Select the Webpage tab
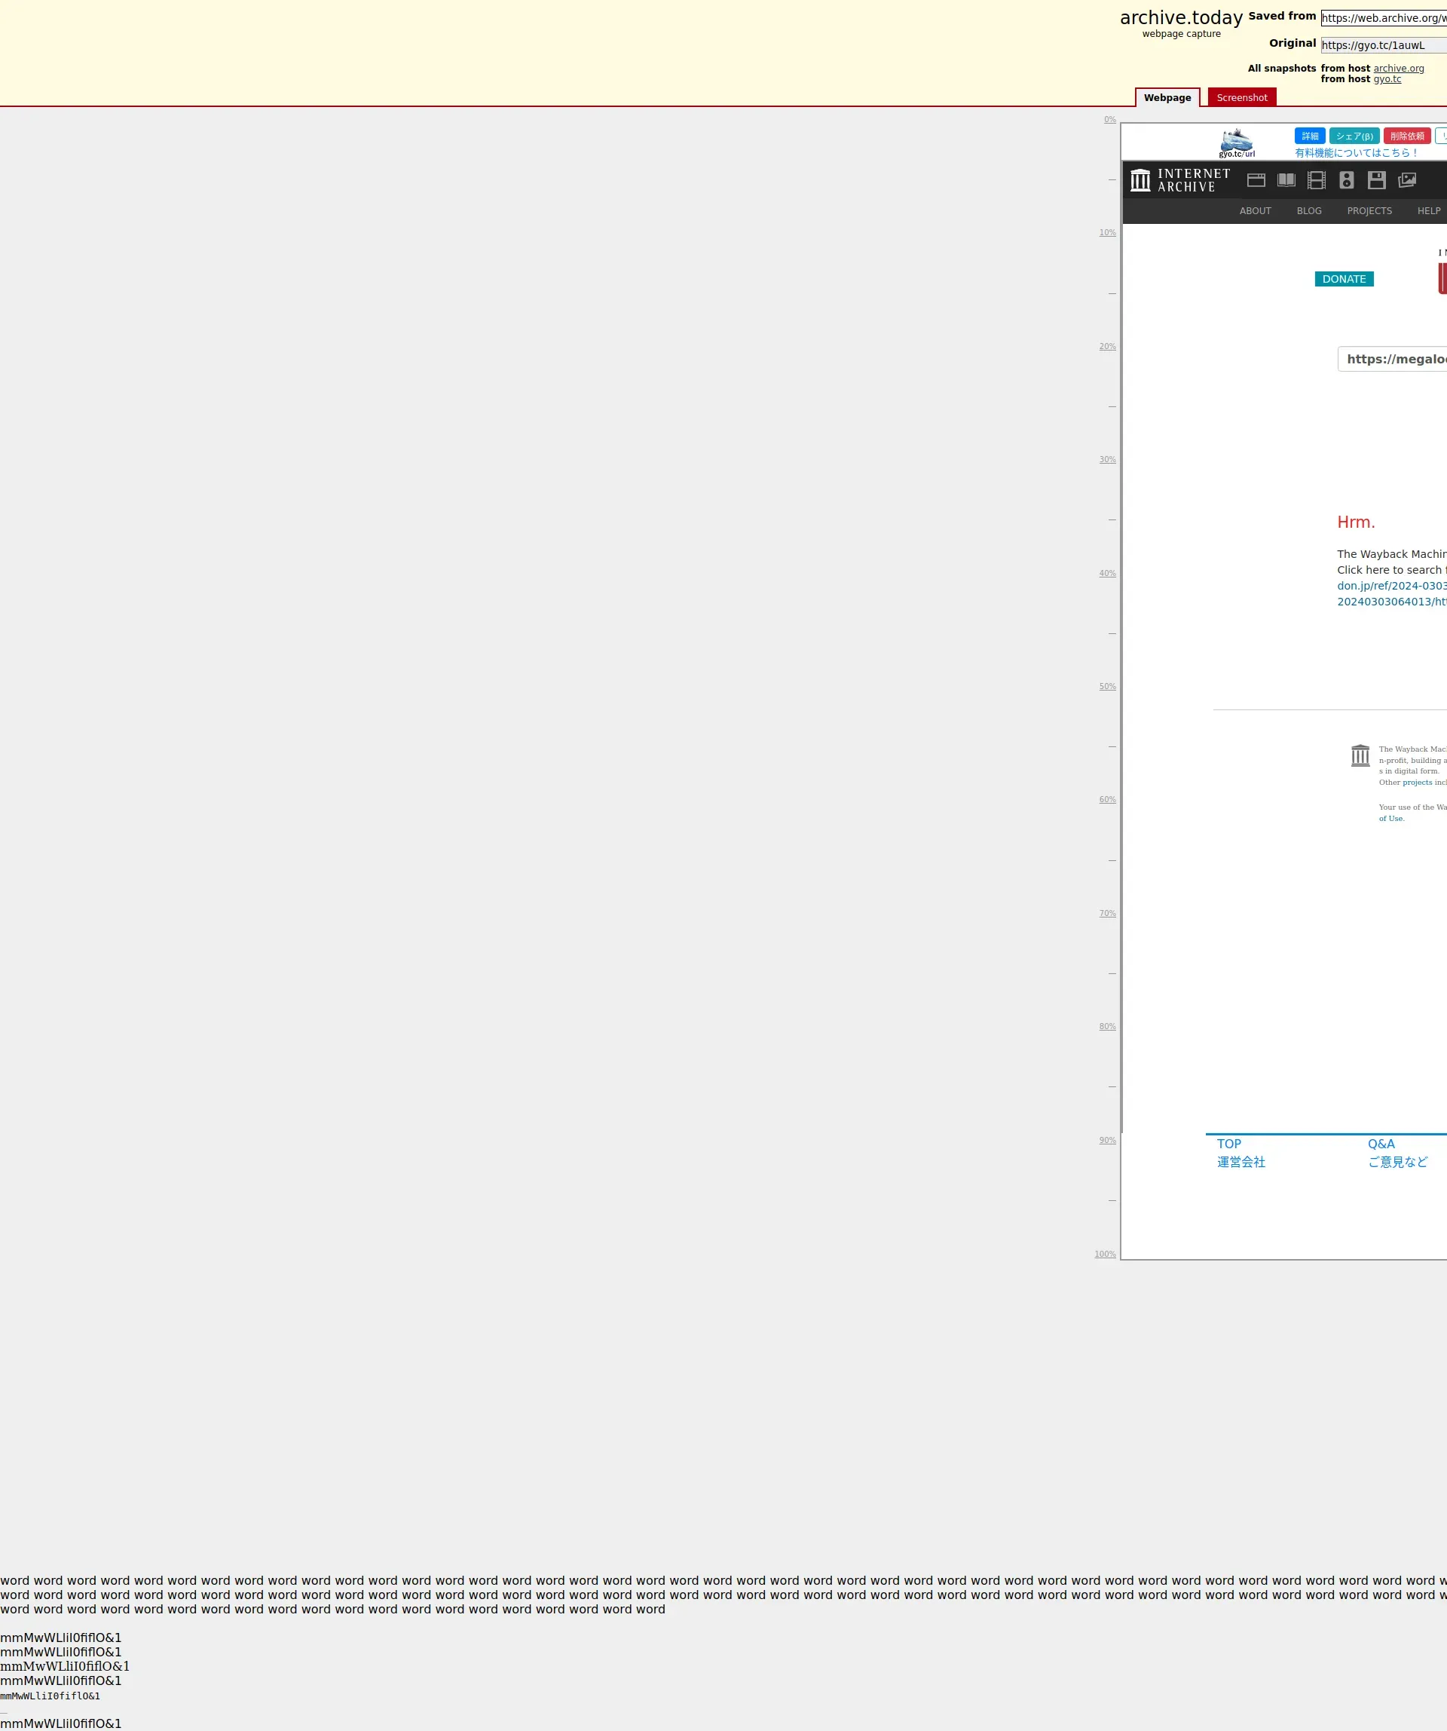1447x1731 pixels. click(1167, 97)
